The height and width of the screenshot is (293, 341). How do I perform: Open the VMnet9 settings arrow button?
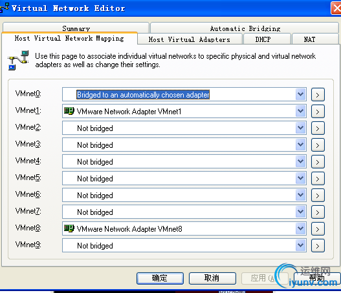pyautogui.click(x=318, y=246)
